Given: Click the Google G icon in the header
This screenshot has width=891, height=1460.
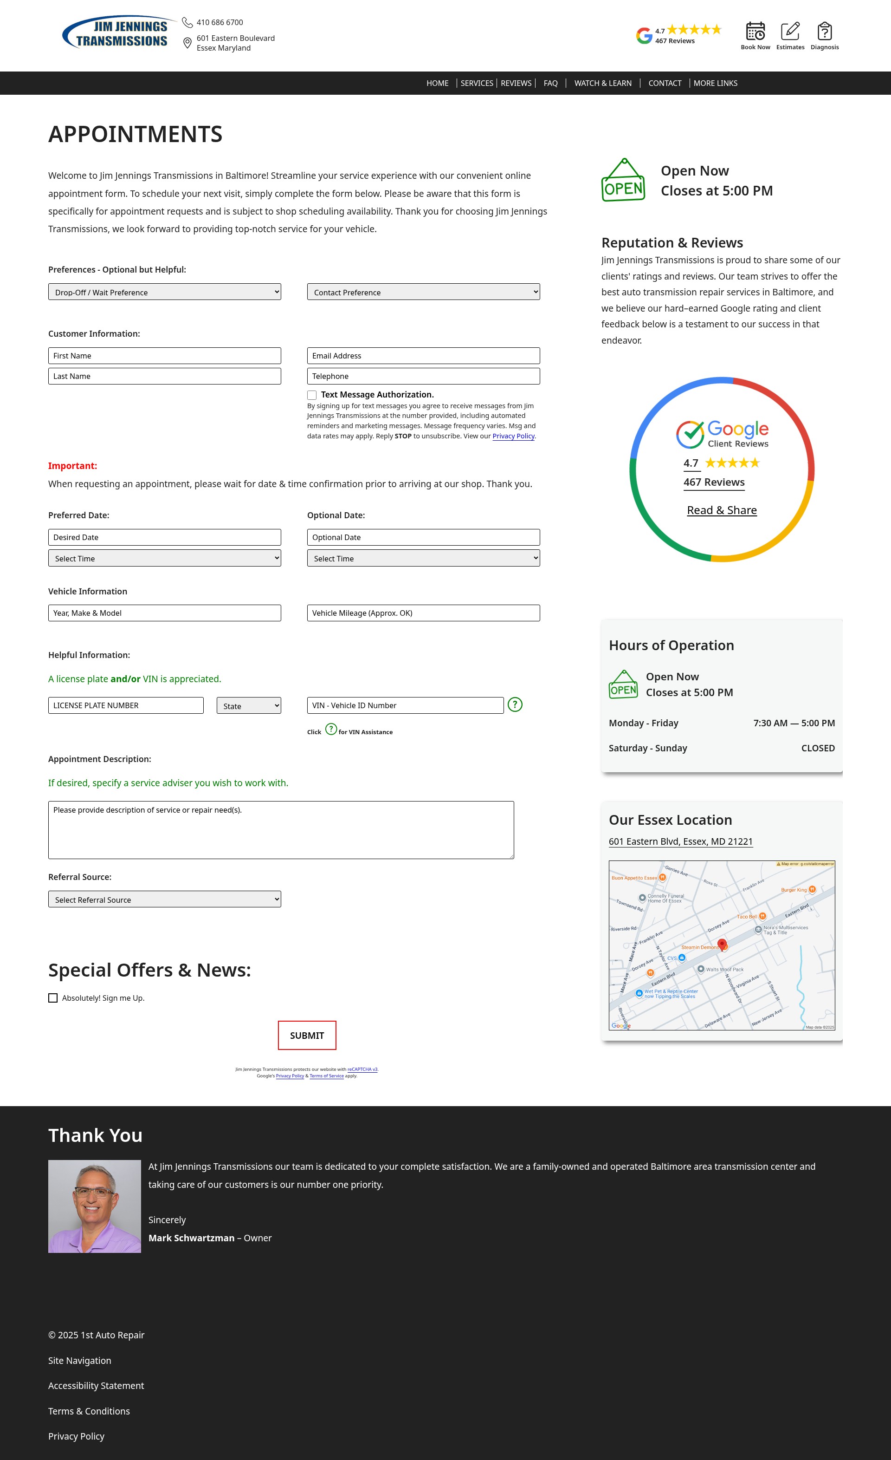Looking at the screenshot, I should pos(644,36).
